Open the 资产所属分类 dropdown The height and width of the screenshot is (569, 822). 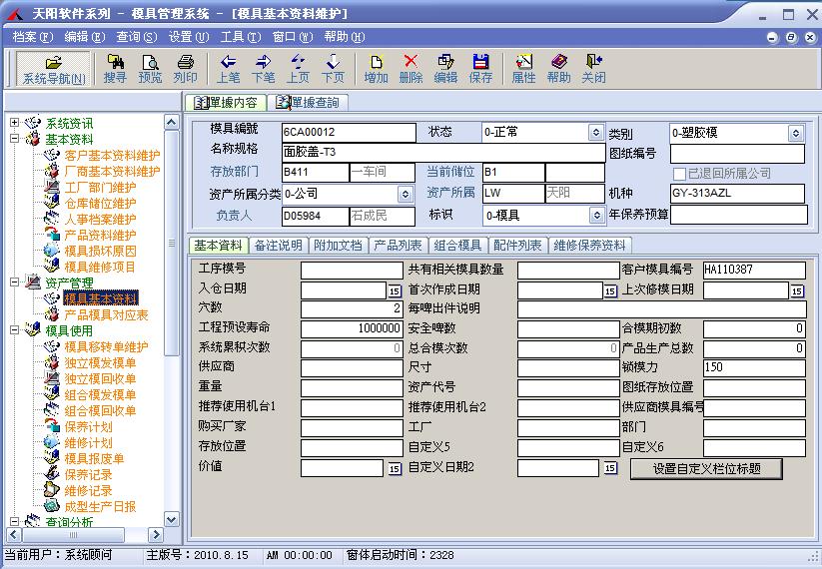coord(406,194)
